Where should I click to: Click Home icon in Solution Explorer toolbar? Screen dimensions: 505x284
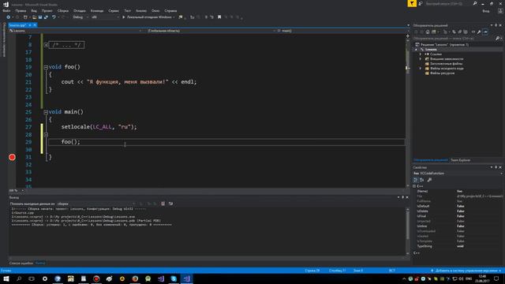tap(428, 32)
